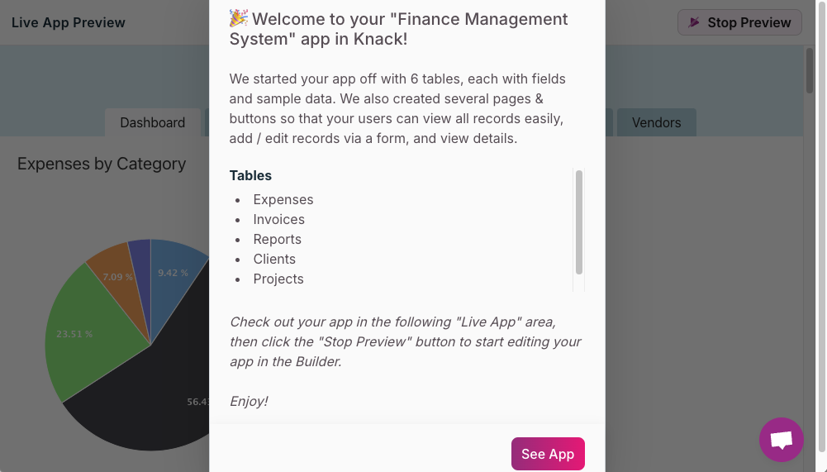
Task: Click the confetti emoji in the welcome title
Action: (x=239, y=18)
